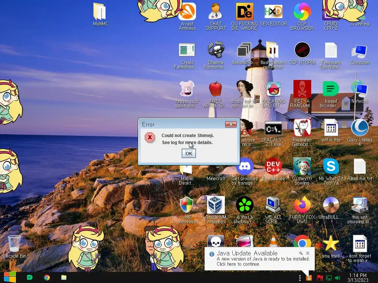Close the Error dialog with the red X

coord(231,125)
